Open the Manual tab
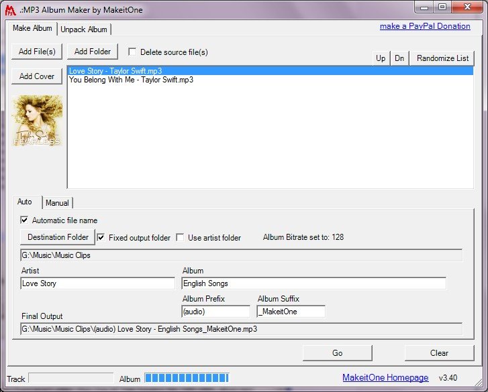488x392 pixels. [x=57, y=203]
